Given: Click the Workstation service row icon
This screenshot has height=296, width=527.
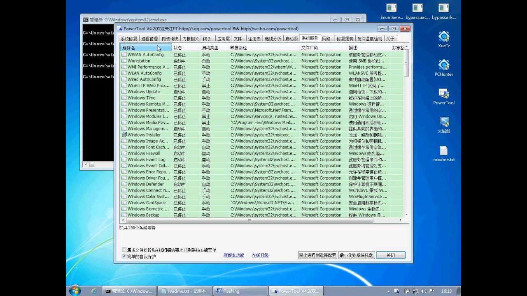Looking at the screenshot, I should (124, 61).
